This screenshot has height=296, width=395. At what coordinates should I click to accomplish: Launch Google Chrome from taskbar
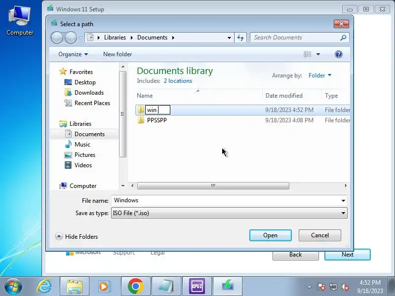click(x=135, y=286)
